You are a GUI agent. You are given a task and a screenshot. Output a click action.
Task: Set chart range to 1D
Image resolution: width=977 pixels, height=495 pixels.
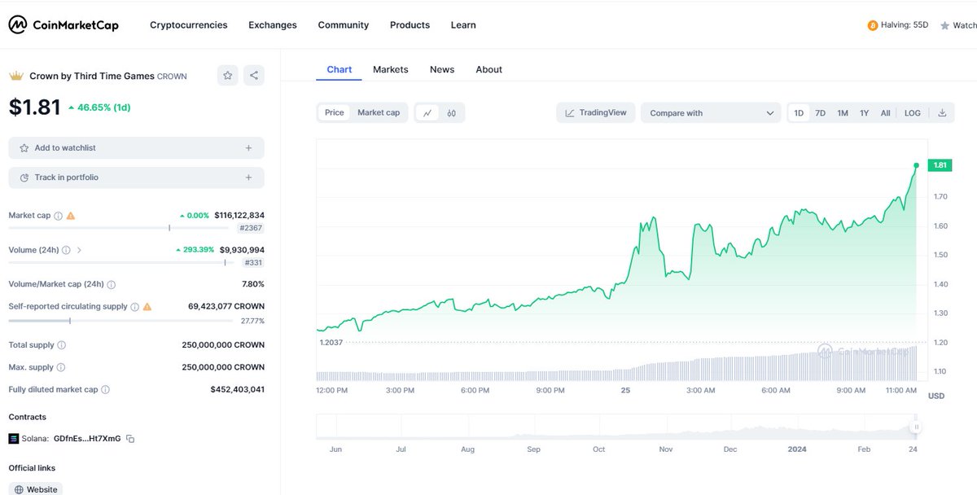(x=799, y=113)
